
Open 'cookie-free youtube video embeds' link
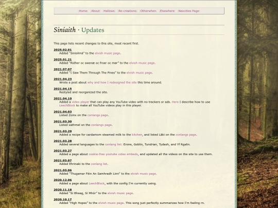pos(113,154)
